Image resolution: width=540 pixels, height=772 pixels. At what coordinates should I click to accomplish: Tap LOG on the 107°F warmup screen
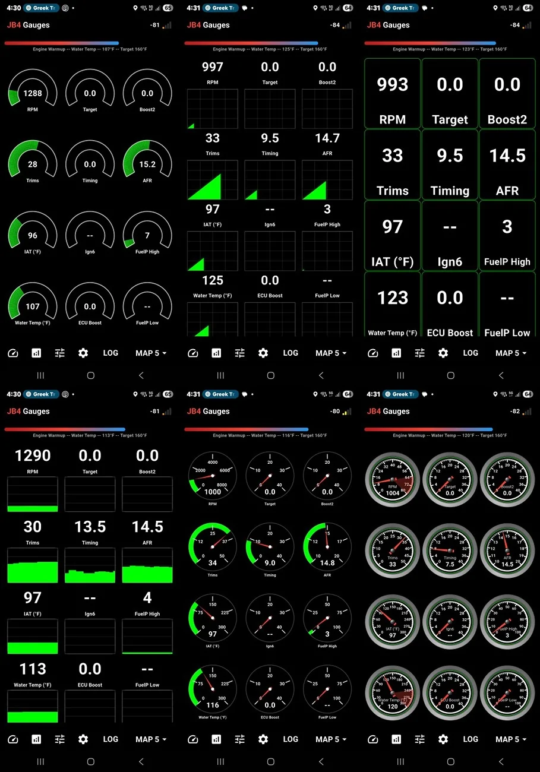(110, 353)
